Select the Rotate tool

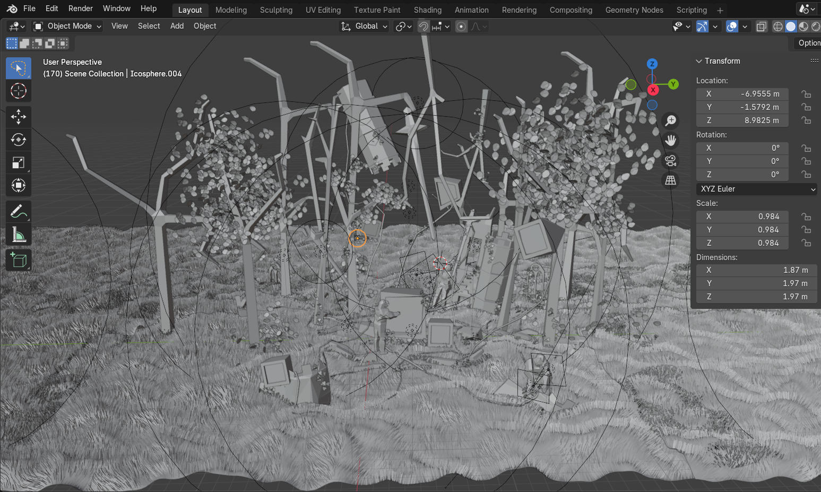coord(19,140)
